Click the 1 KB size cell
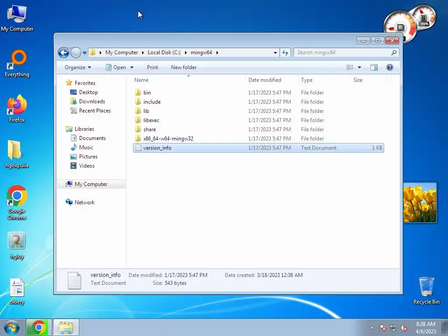 [x=377, y=148]
